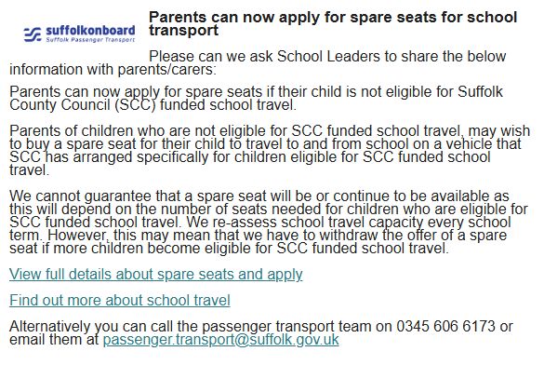Click the sentence We re-assess school travel capacity

coord(349,223)
